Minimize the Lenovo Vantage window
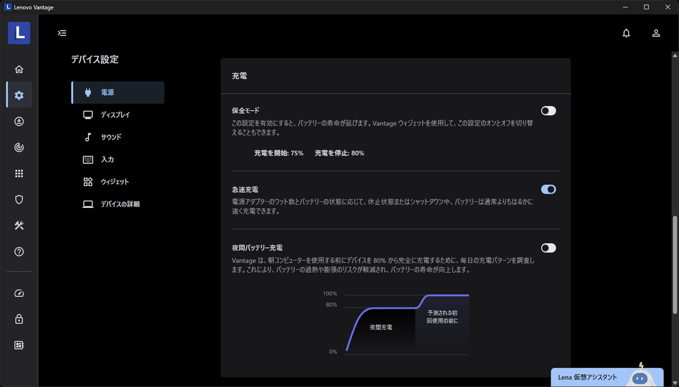Image resolution: width=679 pixels, height=387 pixels. (x=626, y=7)
